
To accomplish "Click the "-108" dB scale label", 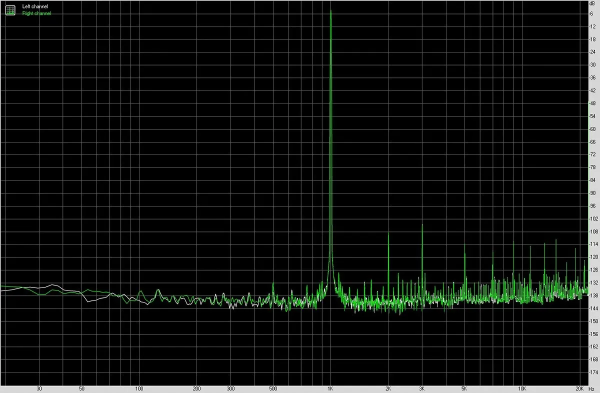I will [593, 231].
